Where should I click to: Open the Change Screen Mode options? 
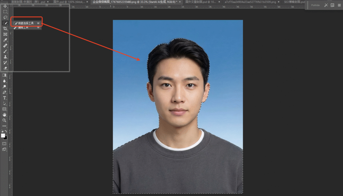click(5, 149)
